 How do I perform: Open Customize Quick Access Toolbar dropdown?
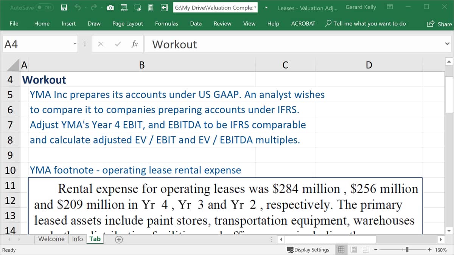pos(266,8)
